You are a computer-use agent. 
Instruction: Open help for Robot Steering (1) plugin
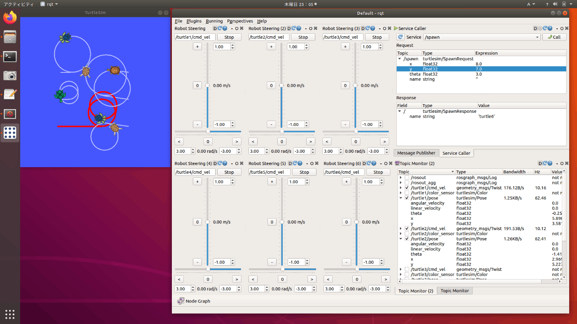coord(225,28)
